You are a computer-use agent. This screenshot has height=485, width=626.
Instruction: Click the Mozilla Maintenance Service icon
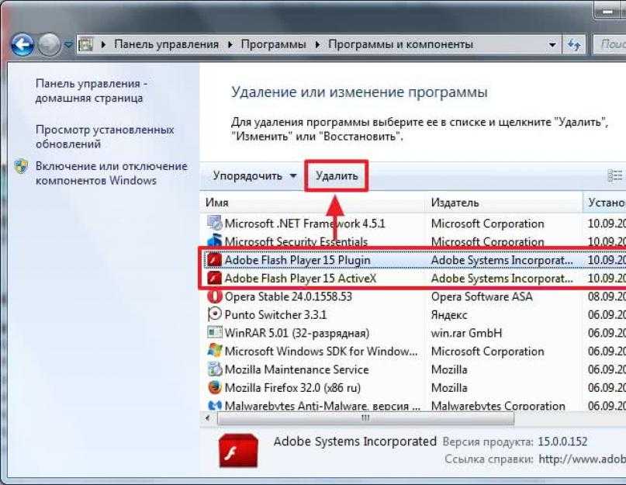click(x=214, y=369)
